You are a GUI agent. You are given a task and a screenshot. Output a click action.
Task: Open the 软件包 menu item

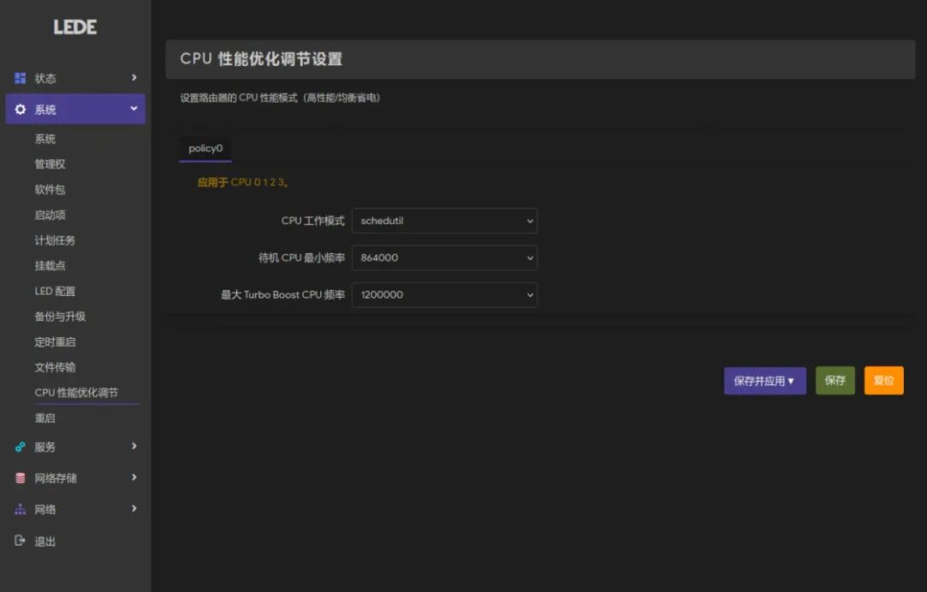[50, 190]
